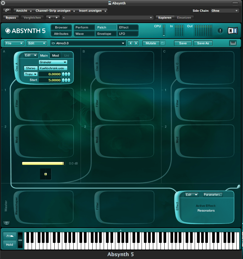Click the chain link icon in host toolbar

[x=7, y=11]
